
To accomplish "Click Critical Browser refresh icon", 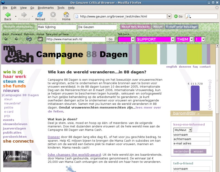I will [x=29, y=39].
